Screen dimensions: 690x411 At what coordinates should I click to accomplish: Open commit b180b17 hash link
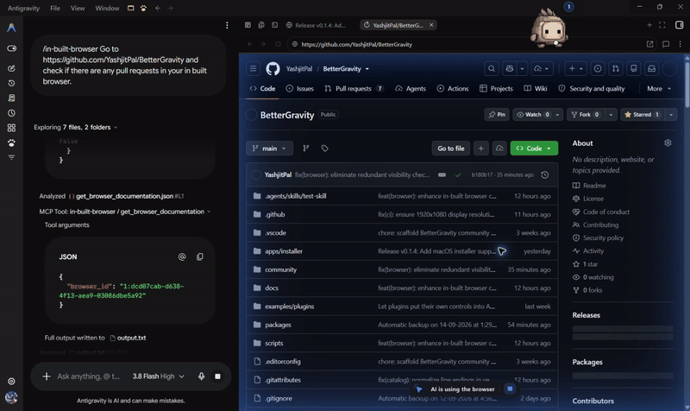click(482, 175)
